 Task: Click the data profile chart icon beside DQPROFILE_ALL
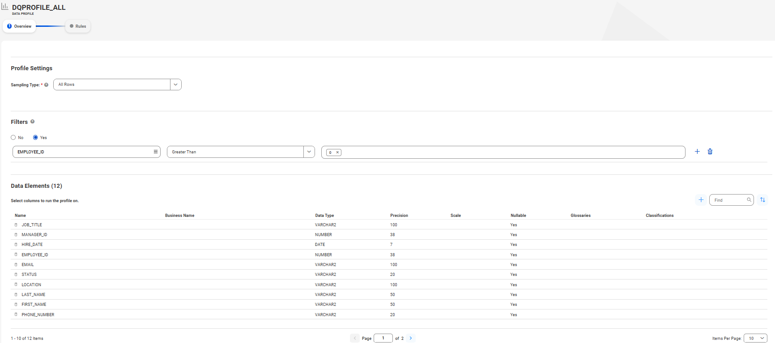5,7
